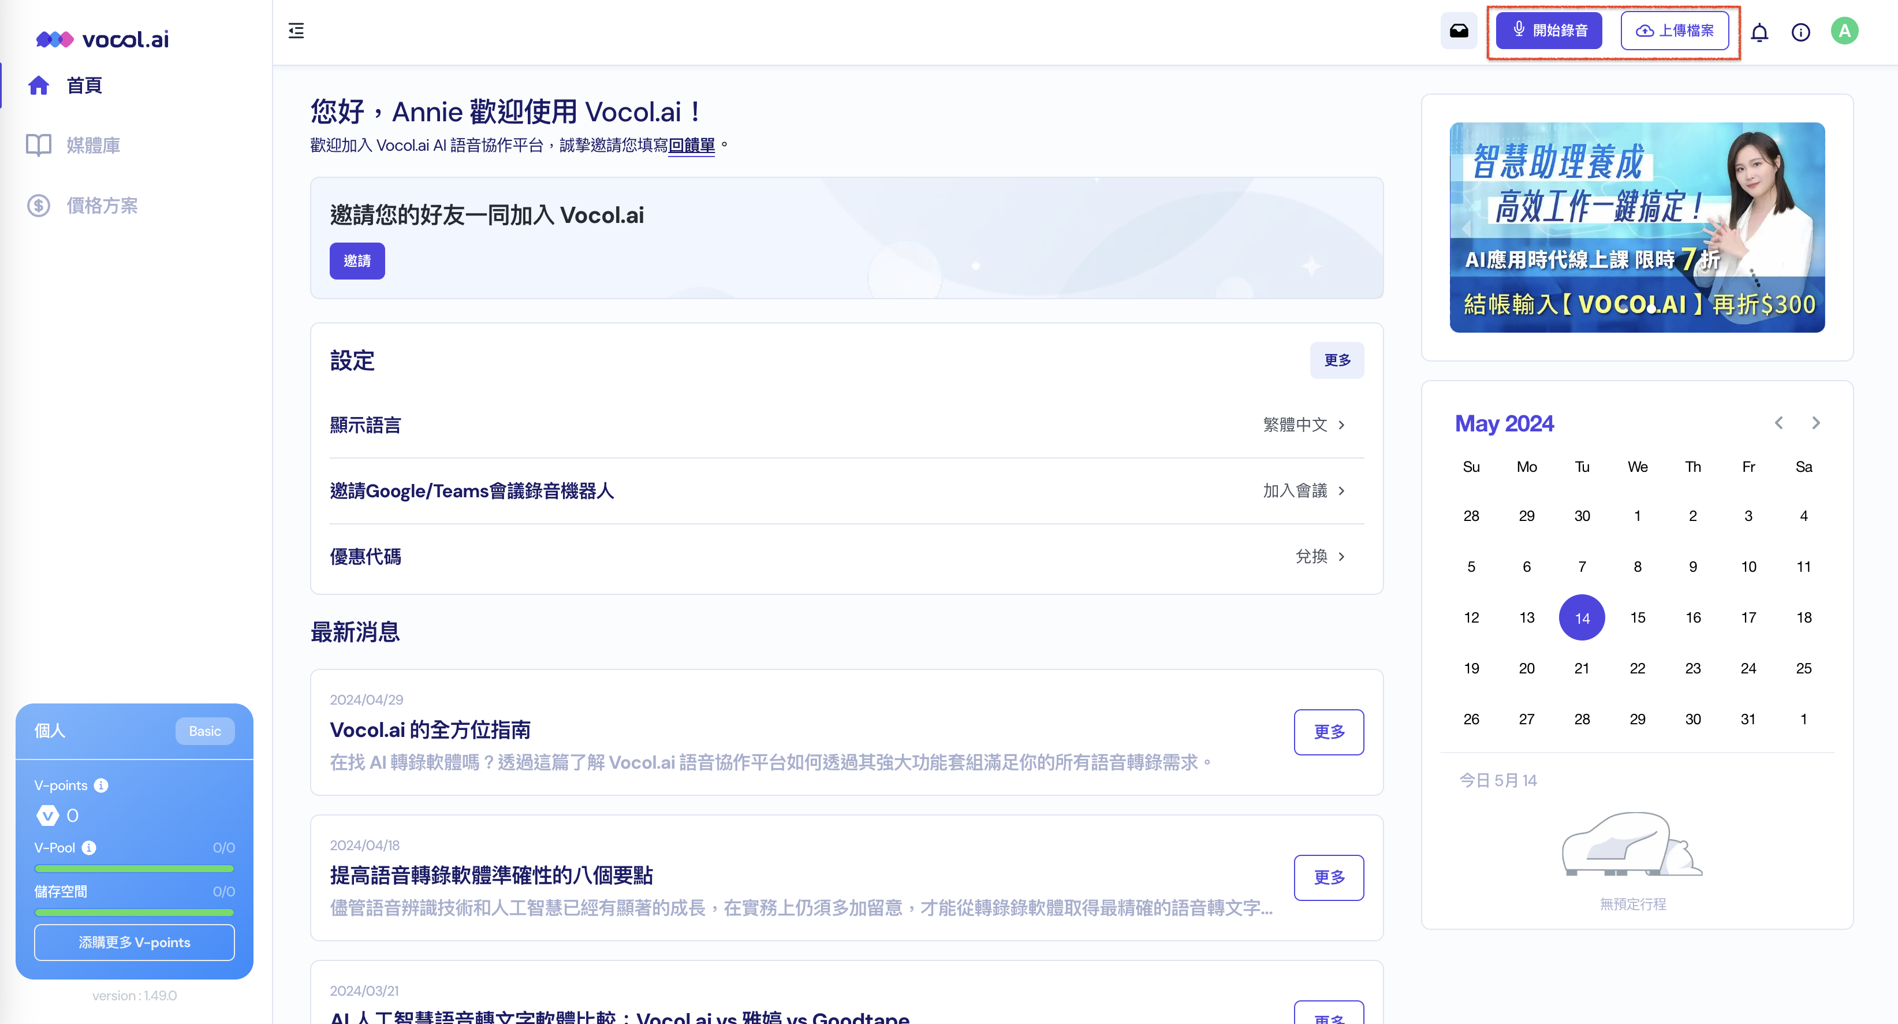Image resolution: width=1898 pixels, height=1024 pixels.
Task: Open the green user avatar A
Action: (x=1844, y=31)
